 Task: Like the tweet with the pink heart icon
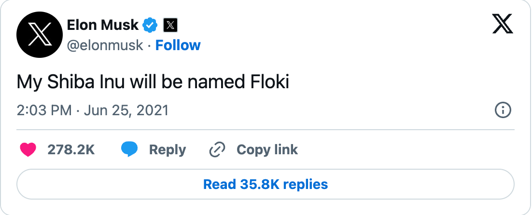pyautogui.click(x=28, y=149)
